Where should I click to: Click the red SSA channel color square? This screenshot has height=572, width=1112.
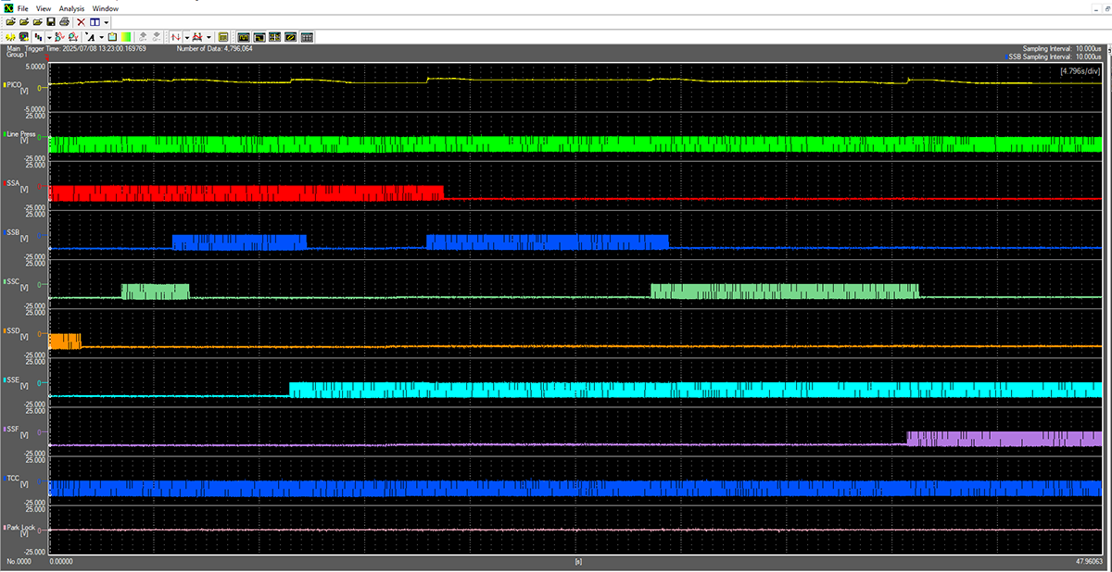tap(5, 183)
